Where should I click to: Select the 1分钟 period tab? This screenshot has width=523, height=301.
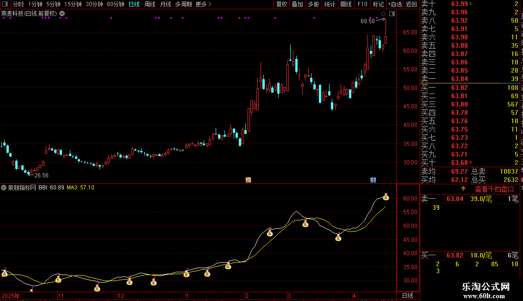tap(35, 4)
